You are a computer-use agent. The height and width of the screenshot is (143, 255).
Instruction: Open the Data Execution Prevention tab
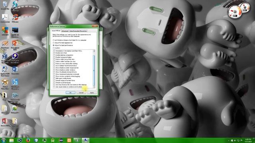[78, 31]
